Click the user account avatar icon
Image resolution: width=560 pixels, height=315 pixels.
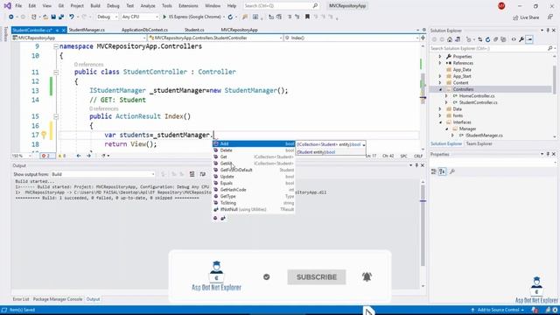click(x=501, y=6)
